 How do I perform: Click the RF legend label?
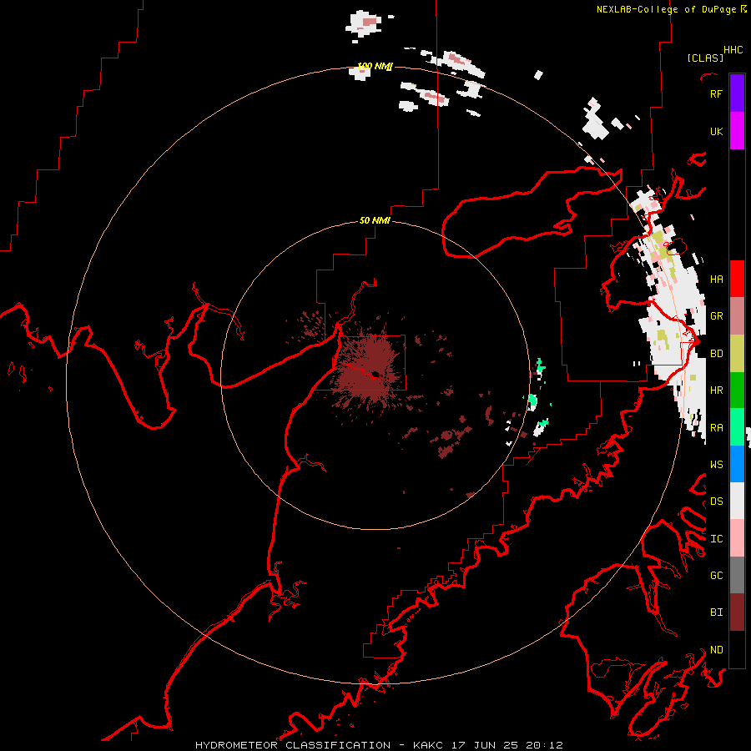tap(716, 93)
